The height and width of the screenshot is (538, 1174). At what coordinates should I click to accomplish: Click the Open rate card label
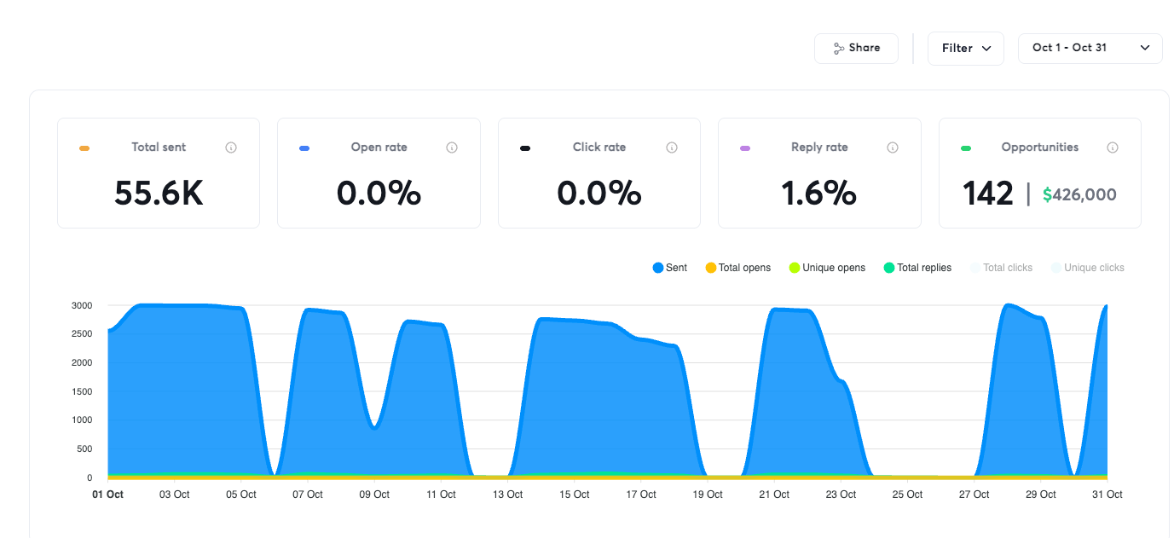tap(379, 148)
